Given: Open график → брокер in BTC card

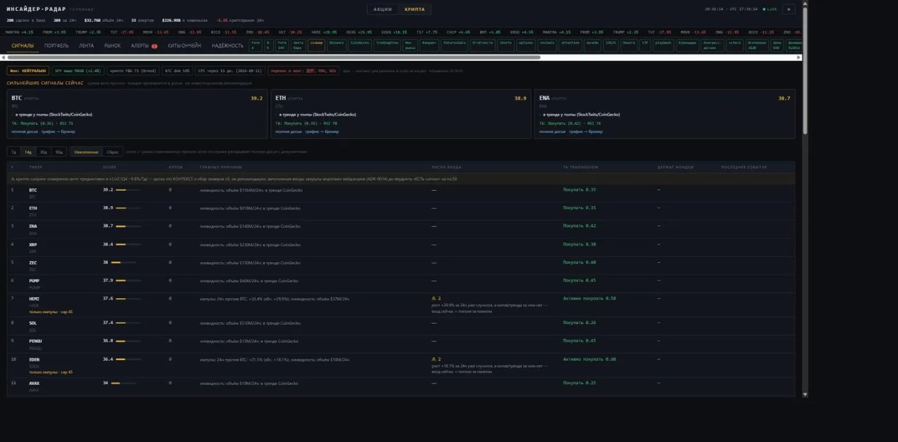Looking at the screenshot, I should 58,132.
